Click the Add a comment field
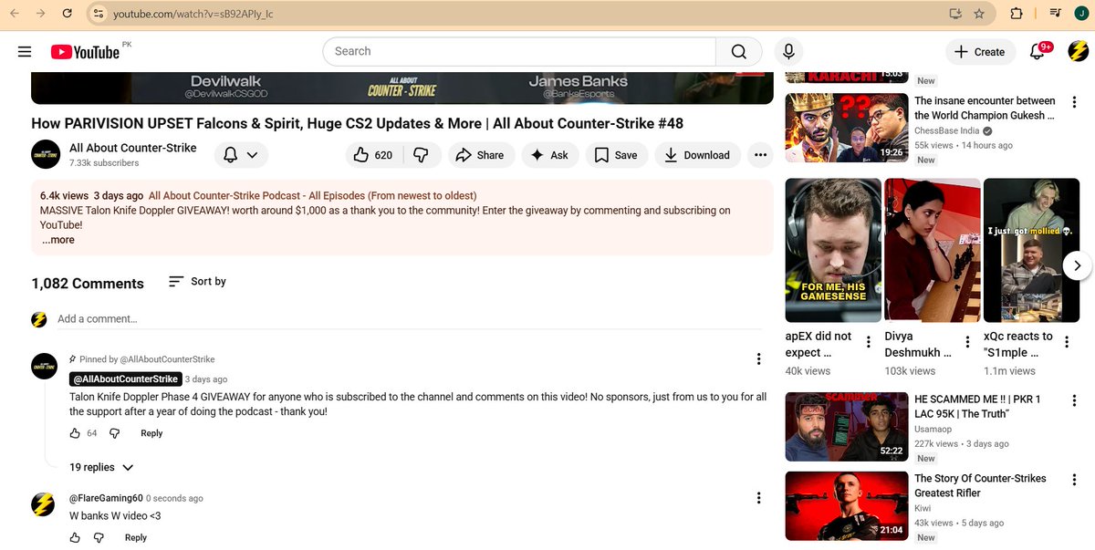 [x=409, y=319]
